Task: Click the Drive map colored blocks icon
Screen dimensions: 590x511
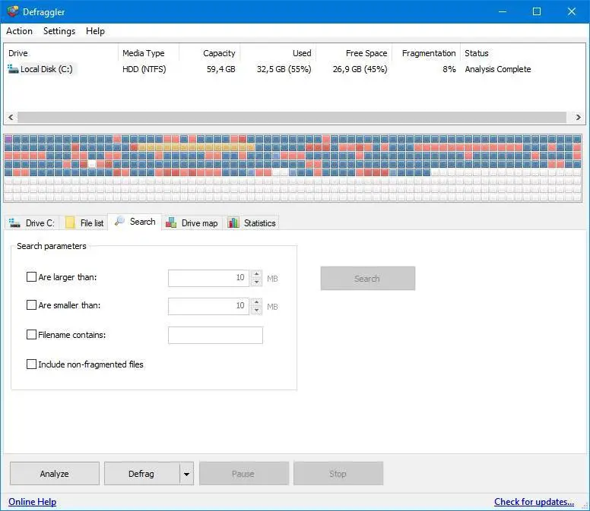Action: [x=171, y=222]
